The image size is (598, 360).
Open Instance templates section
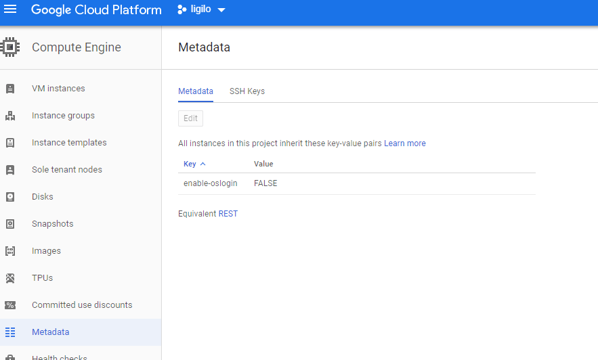(x=69, y=143)
